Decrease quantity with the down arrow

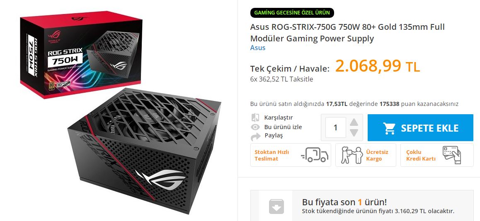click(x=354, y=133)
